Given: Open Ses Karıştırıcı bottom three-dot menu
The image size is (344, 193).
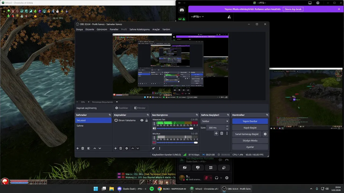Looking at the screenshot, I should [x=159, y=148].
